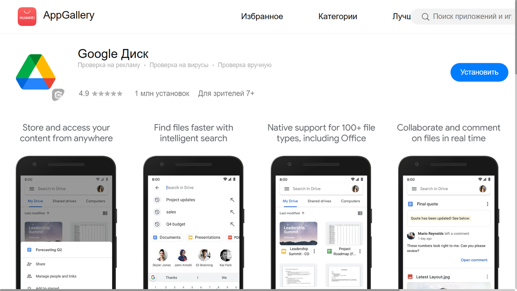The width and height of the screenshot is (517, 291).
Task: Open the Избранное tab
Action: pos(262,17)
